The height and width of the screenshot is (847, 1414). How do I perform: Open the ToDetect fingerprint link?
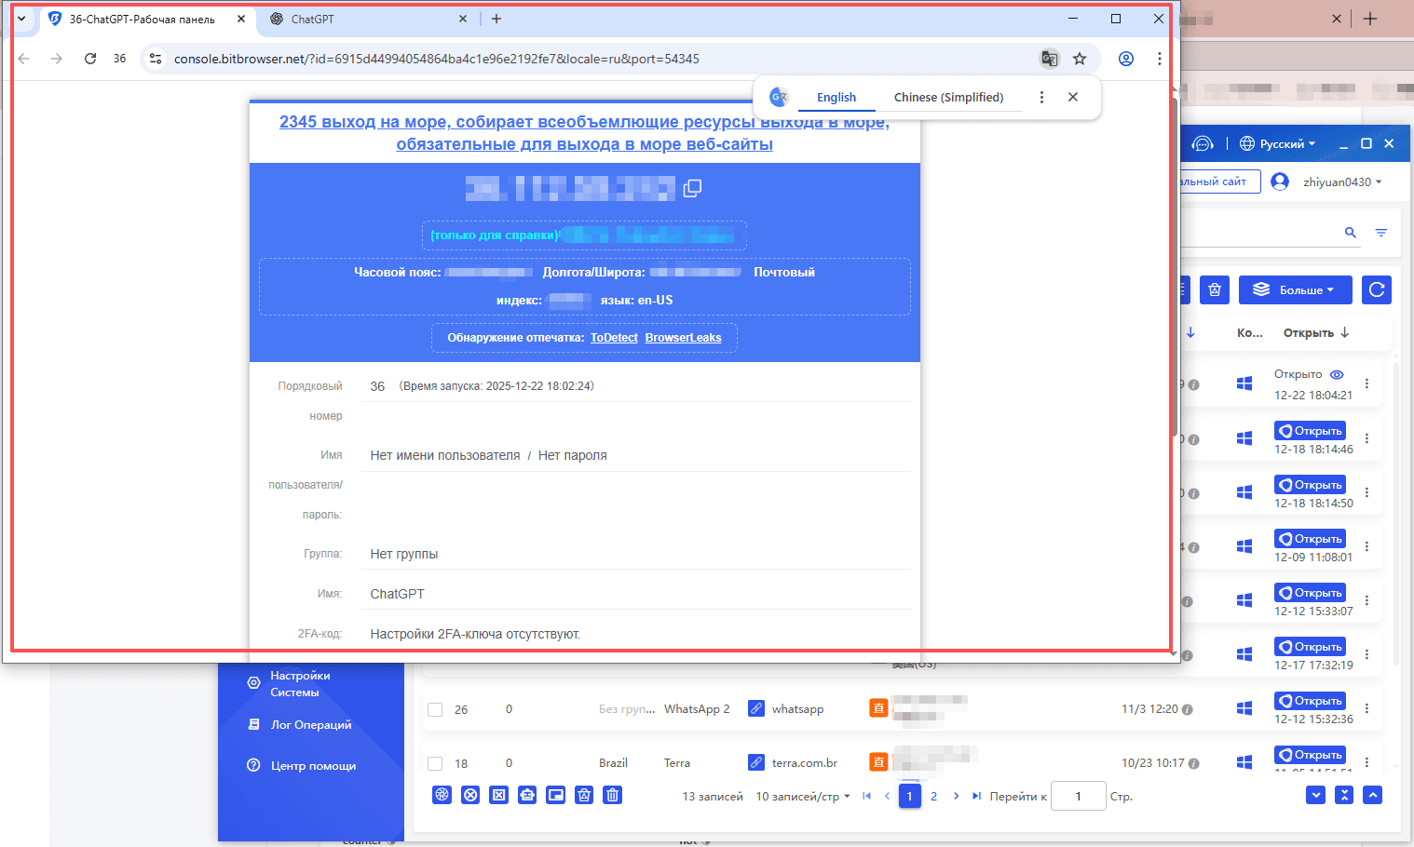pos(614,338)
